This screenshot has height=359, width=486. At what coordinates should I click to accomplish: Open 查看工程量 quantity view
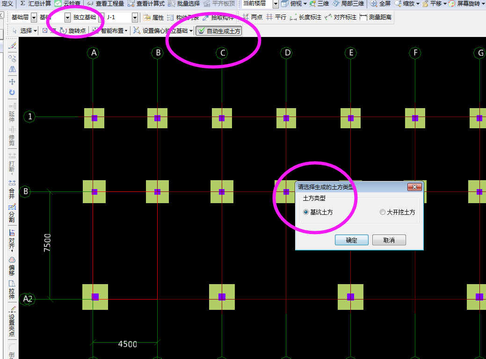105,3
